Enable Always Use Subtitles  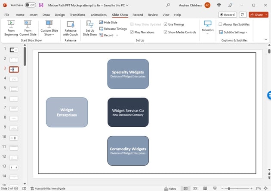click(221, 24)
